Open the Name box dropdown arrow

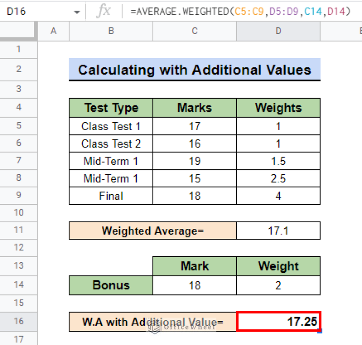pyautogui.click(x=77, y=11)
